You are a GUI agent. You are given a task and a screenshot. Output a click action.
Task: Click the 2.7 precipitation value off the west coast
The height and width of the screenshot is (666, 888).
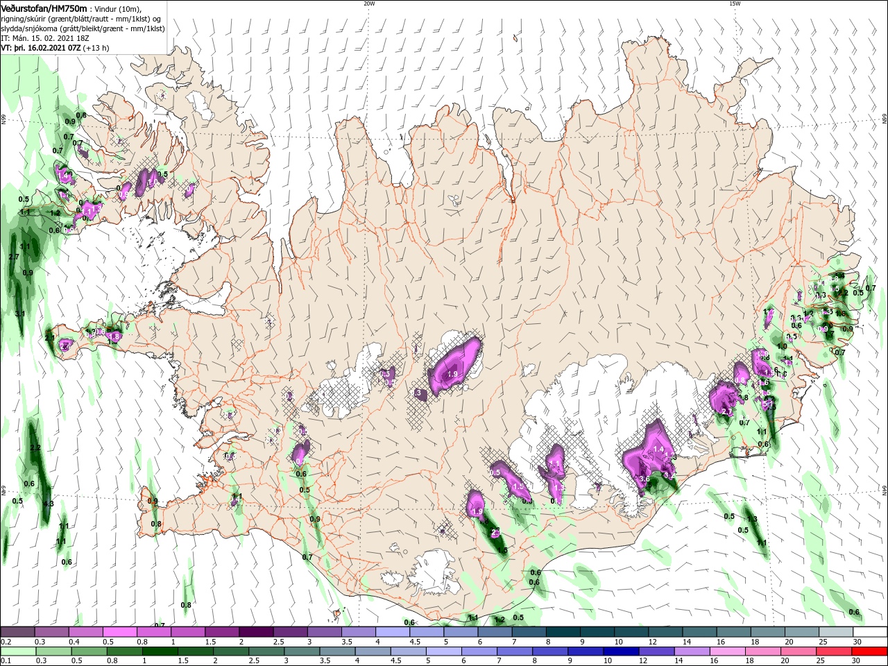pos(13,257)
